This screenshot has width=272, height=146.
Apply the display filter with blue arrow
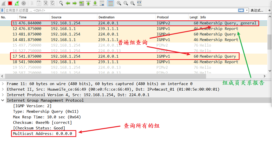pyautogui.click(x=241, y=10)
